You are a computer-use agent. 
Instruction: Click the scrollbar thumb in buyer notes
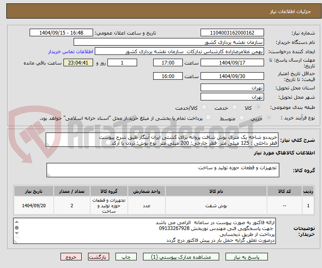[17, 227]
